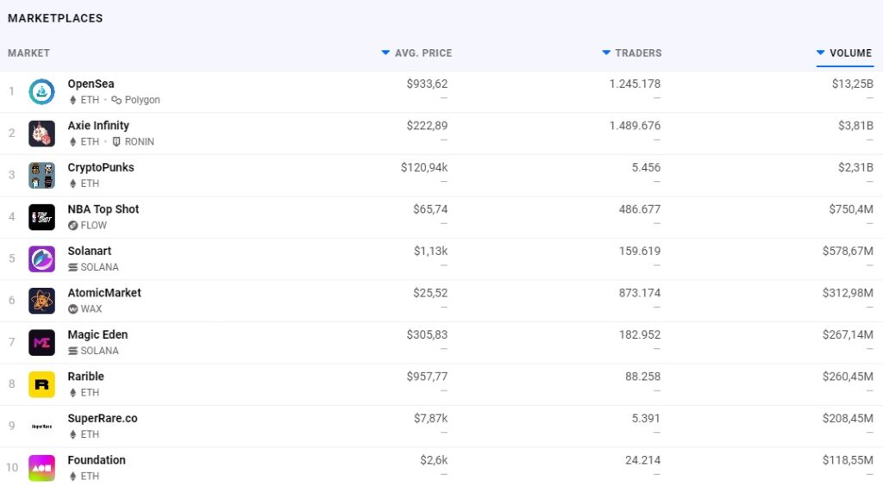883x487 pixels.
Task: Click the SuperRare.co logo thumbnail
Action: tap(41, 426)
